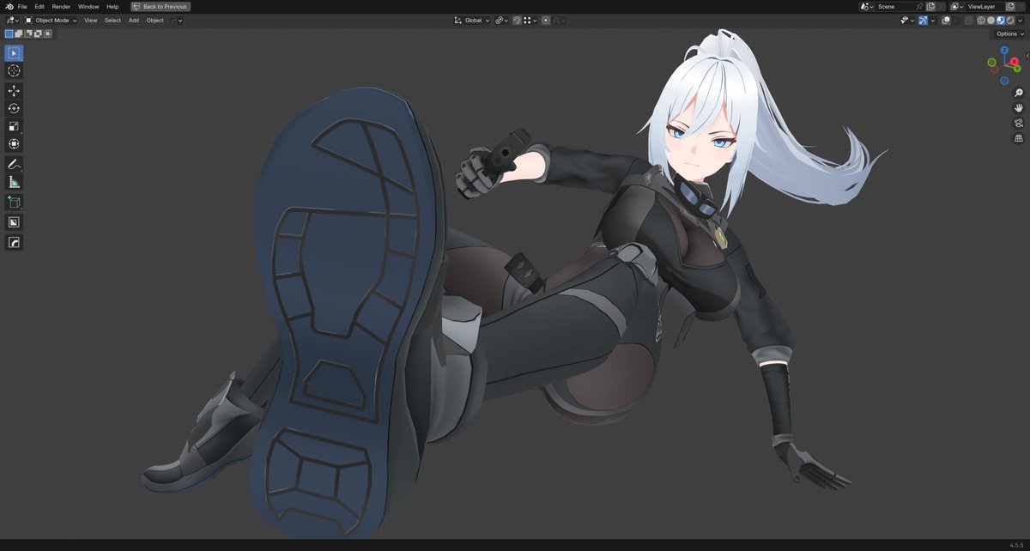Screen dimensions: 1030x551
Task: Select the Scale tool
Action: click(14, 126)
